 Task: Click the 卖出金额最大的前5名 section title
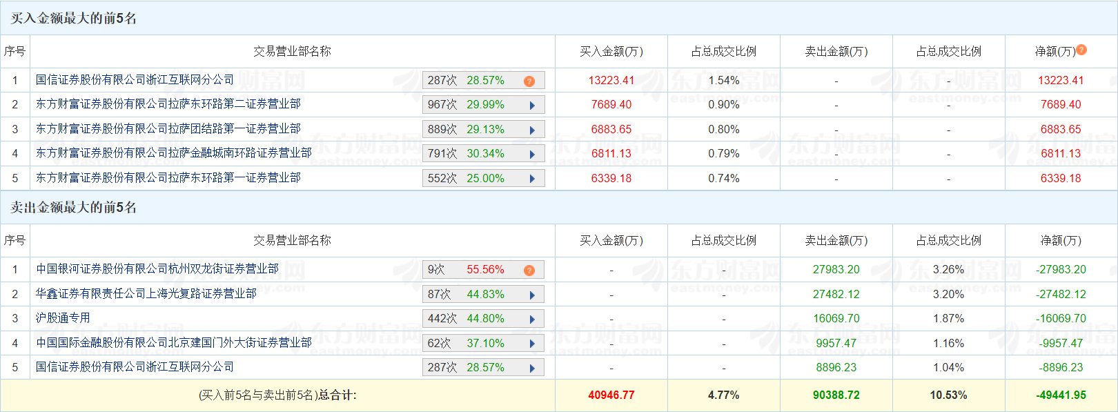pyautogui.click(x=73, y=207)
